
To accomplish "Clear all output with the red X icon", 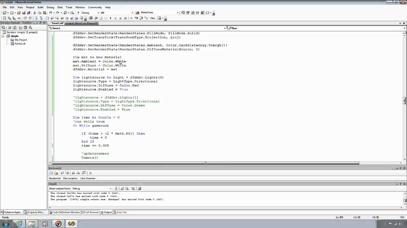I will coord(133,188).
